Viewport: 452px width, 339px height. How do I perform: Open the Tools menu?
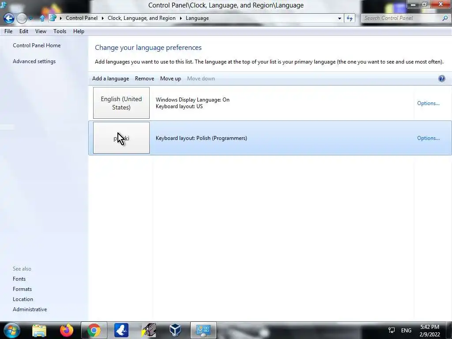pos(60,31)
